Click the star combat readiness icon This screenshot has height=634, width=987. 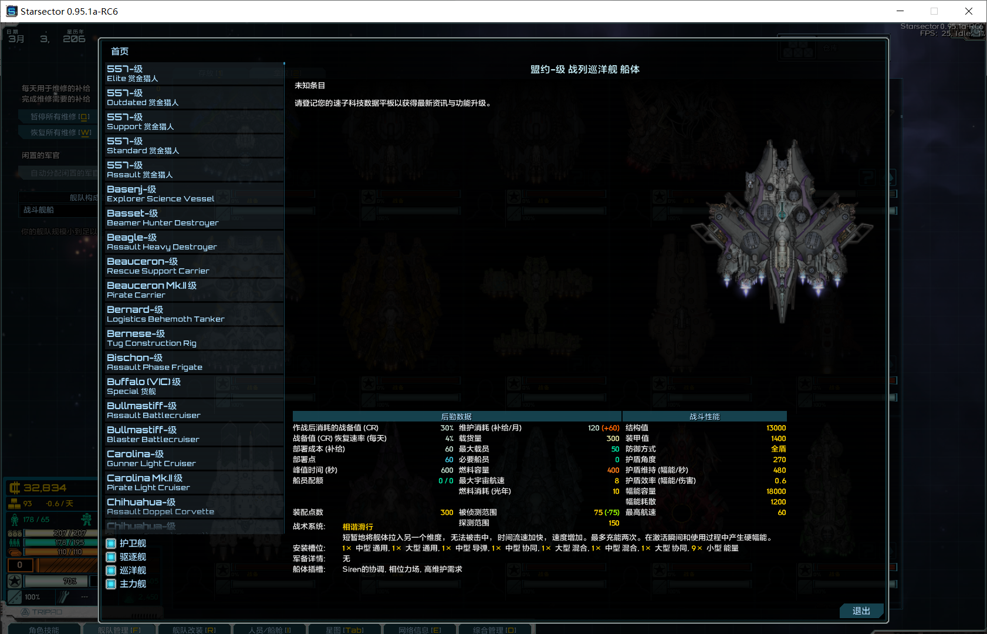click(15, 581)
